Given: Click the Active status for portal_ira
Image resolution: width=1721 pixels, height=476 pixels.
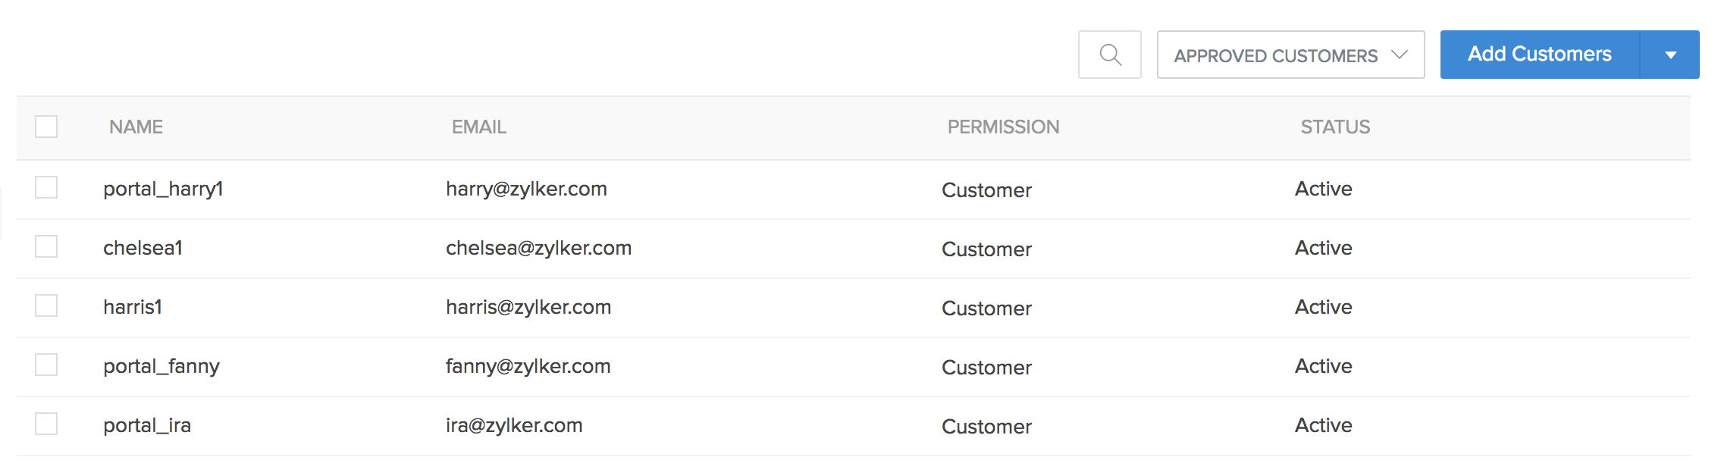Looking at the screenshot, I should (1323, 425).
